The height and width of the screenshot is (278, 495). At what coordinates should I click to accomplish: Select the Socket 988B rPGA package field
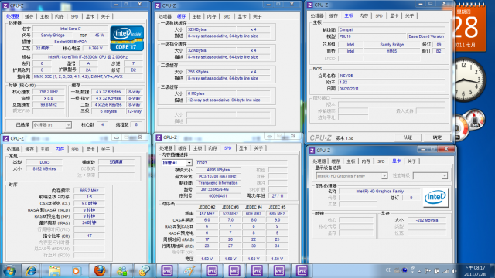70,42
